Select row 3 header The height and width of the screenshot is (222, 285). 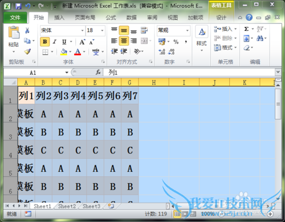click(11, 132)
